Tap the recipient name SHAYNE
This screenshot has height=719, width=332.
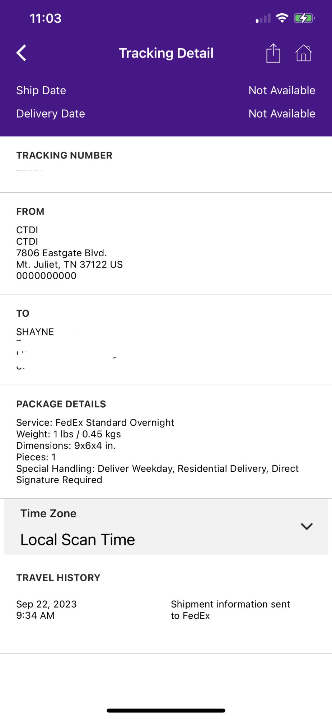point(35,332)
